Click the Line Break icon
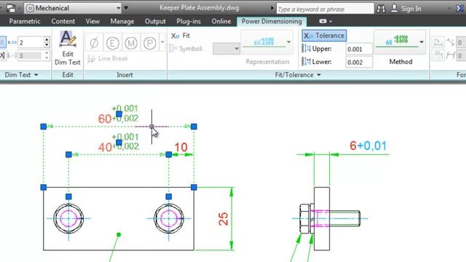466x262 pixels. click(x=91, y=59)
